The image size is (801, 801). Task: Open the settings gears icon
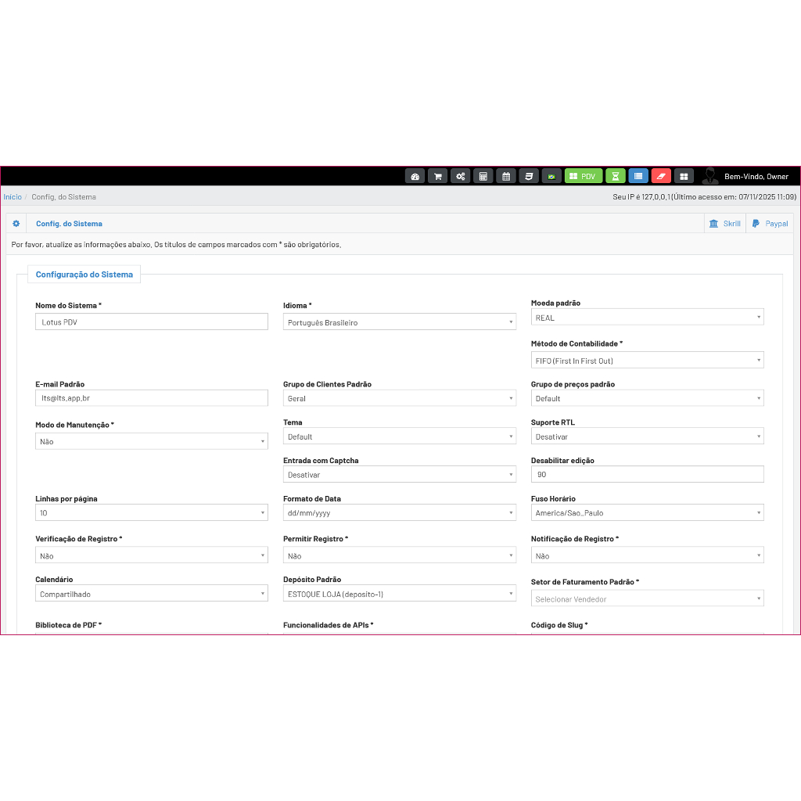point(461,177)
